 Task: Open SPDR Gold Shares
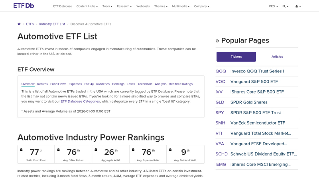[x=249, y=102]
